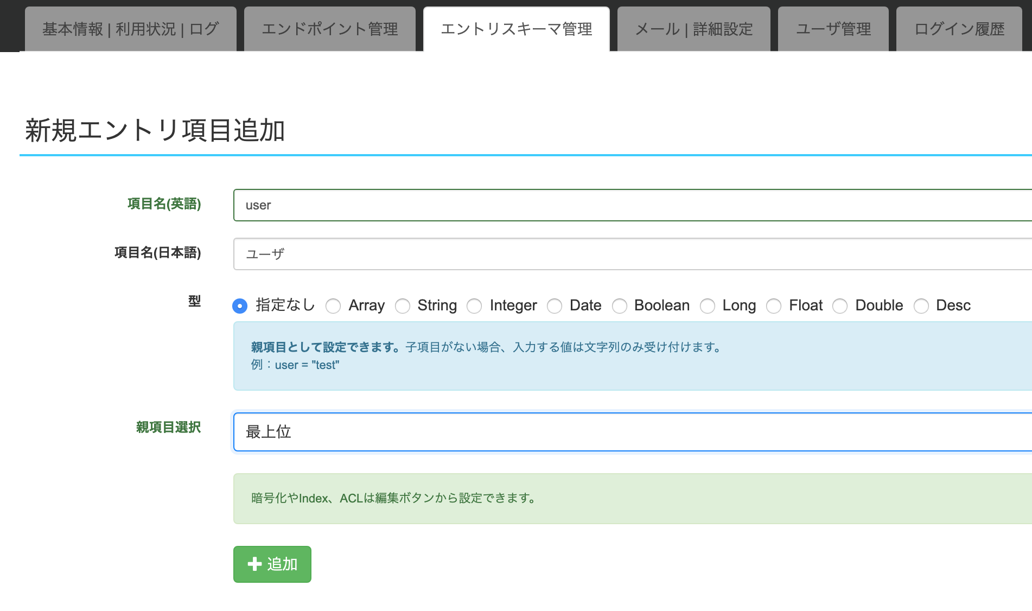Select the 指定なし type radio button
Viewport: 1032px width, 611px height.
[x=240, y=306]
